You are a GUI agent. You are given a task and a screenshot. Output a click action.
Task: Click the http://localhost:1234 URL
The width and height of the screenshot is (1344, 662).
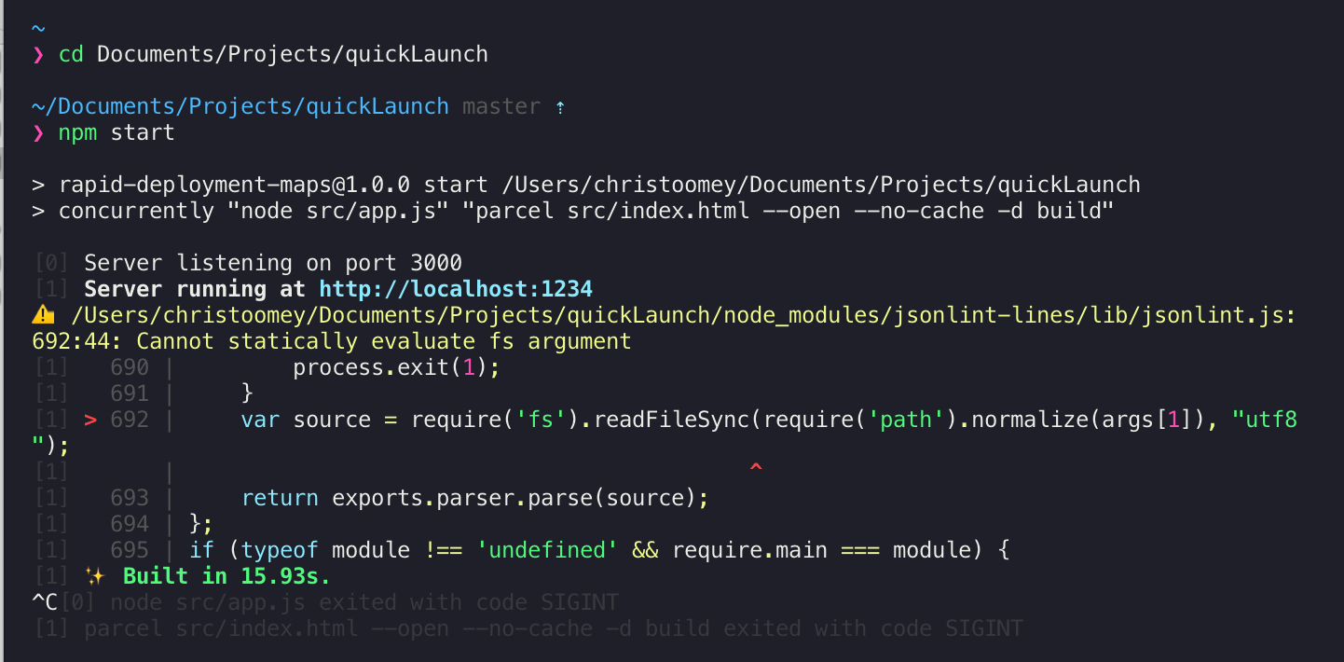tap(456, 289)
